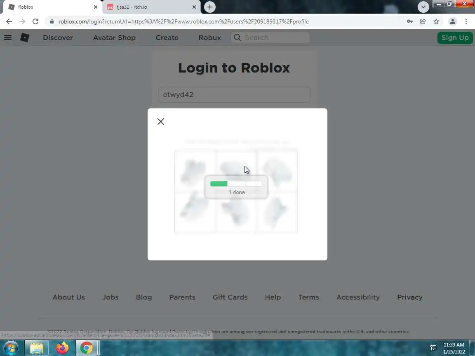
Task: Open the Discover page
Action: (58, 37)
